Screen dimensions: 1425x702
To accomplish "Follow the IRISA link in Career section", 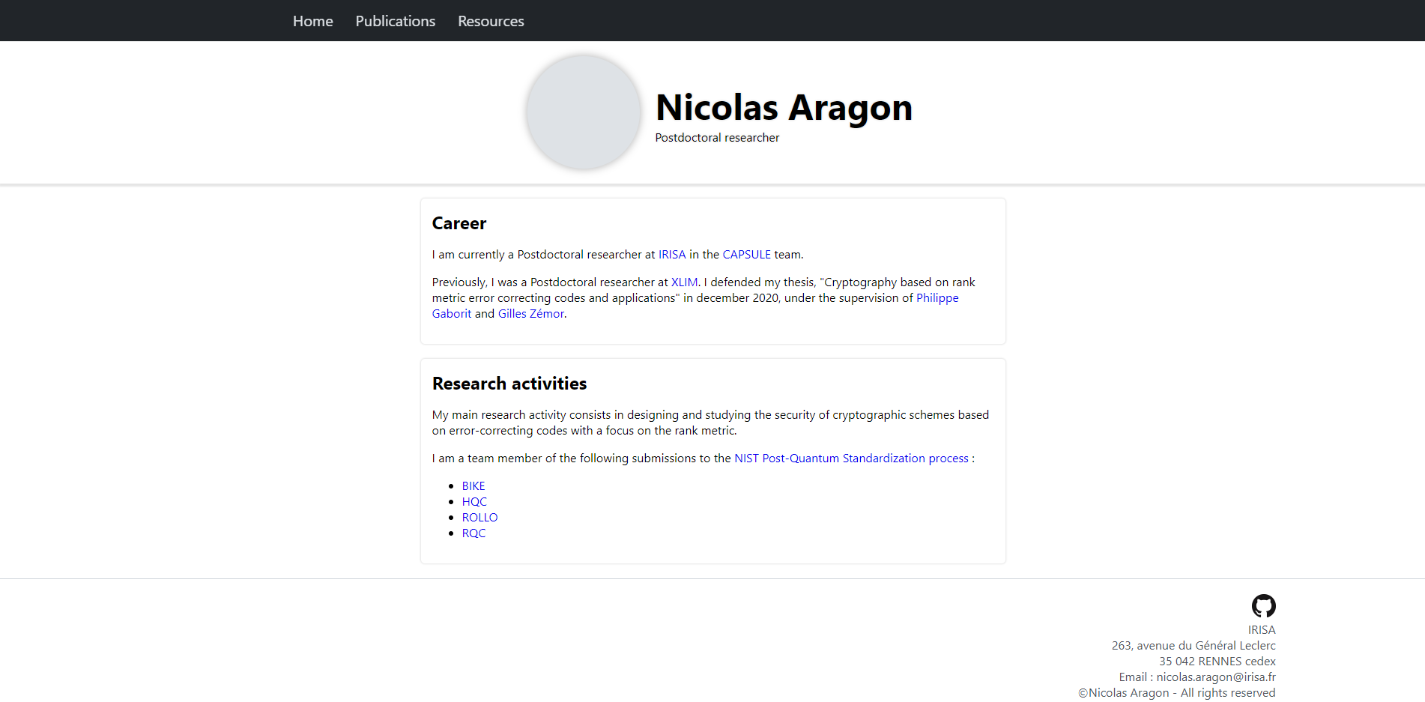I will click(672, 255).
